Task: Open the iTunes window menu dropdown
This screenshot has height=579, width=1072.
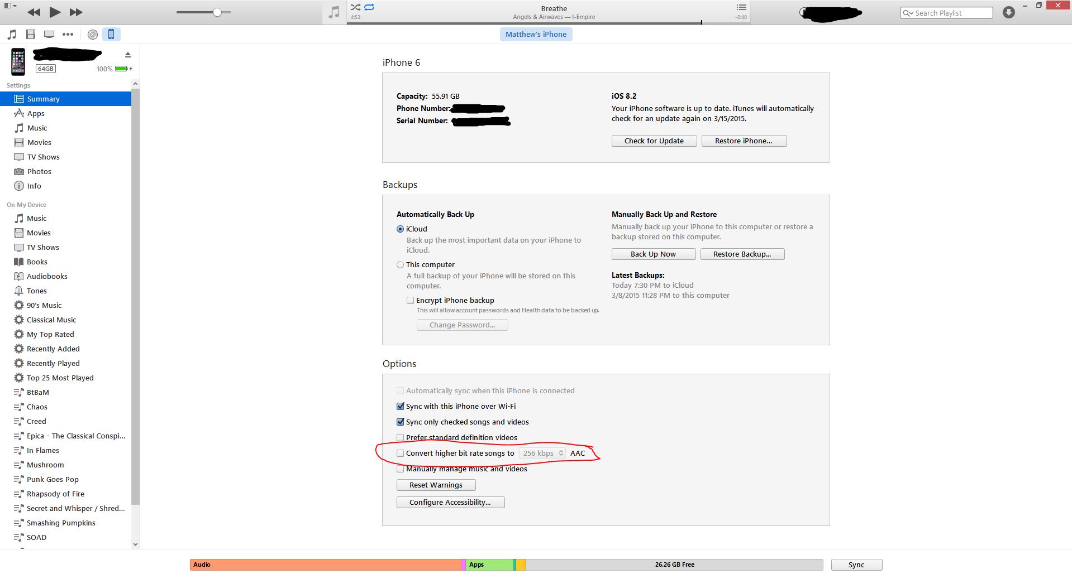Action: click(10, 6)
